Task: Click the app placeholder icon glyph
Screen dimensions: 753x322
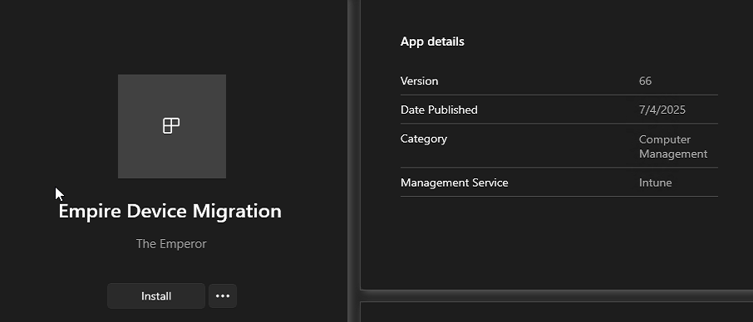Action: click(x=171, y=126)
